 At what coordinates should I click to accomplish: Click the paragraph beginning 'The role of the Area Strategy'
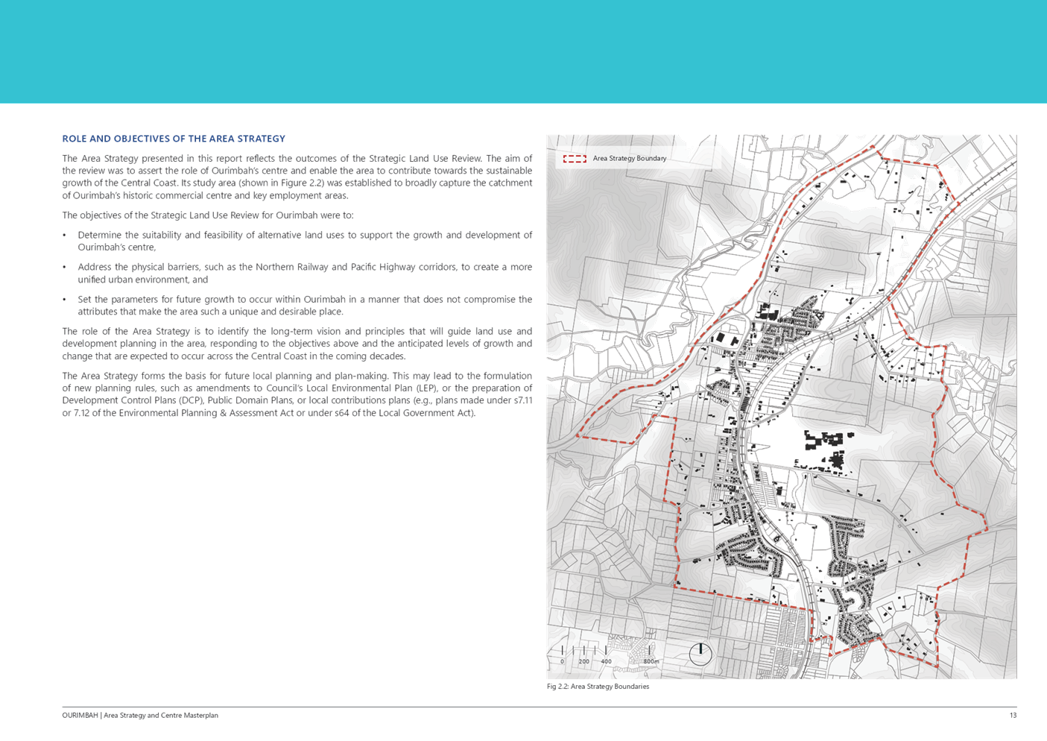click(x=297, y=343)
